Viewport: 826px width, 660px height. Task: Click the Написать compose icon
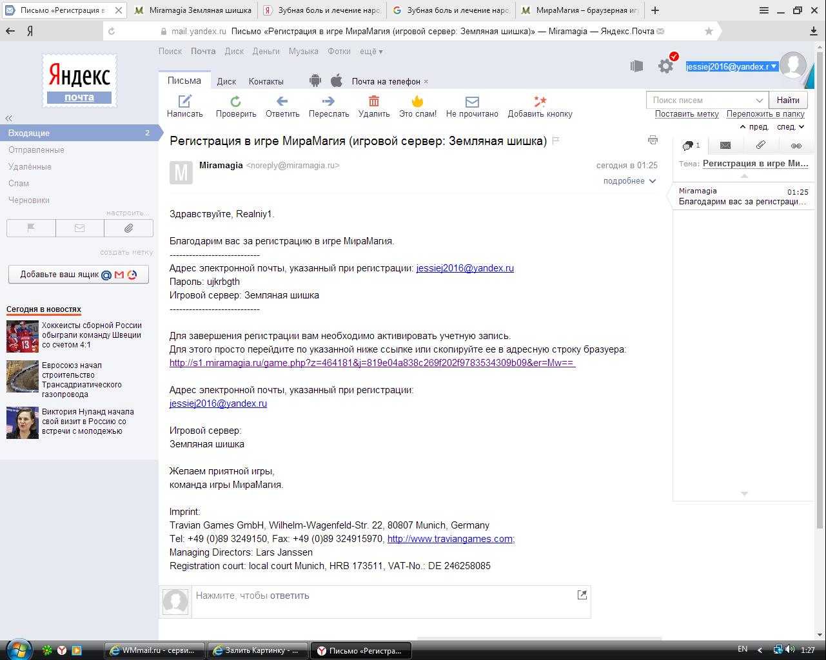[x=185, y=101]
